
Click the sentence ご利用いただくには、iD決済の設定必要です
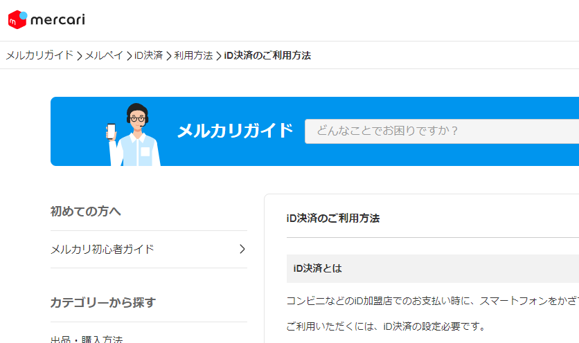386,326
